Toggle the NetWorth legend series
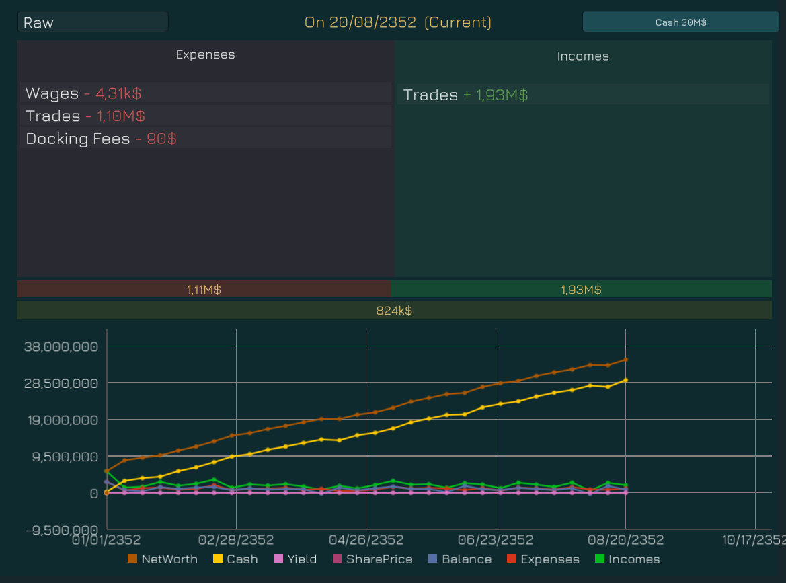This screenshot has height=583, width=786. click(162, 559)
